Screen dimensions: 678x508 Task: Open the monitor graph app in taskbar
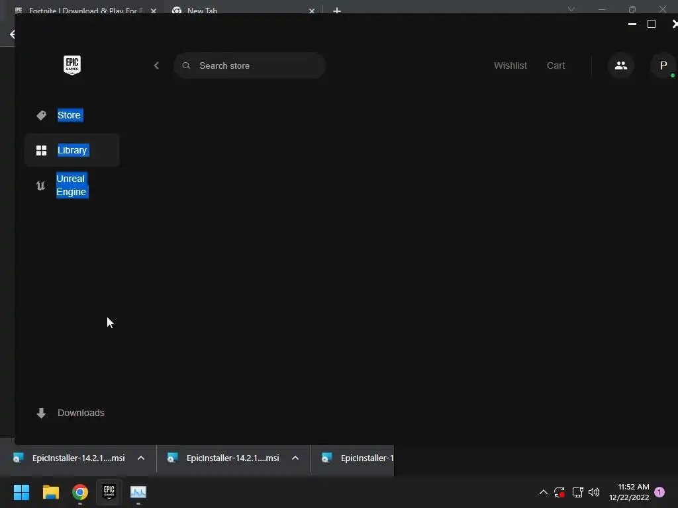[138, 492]
